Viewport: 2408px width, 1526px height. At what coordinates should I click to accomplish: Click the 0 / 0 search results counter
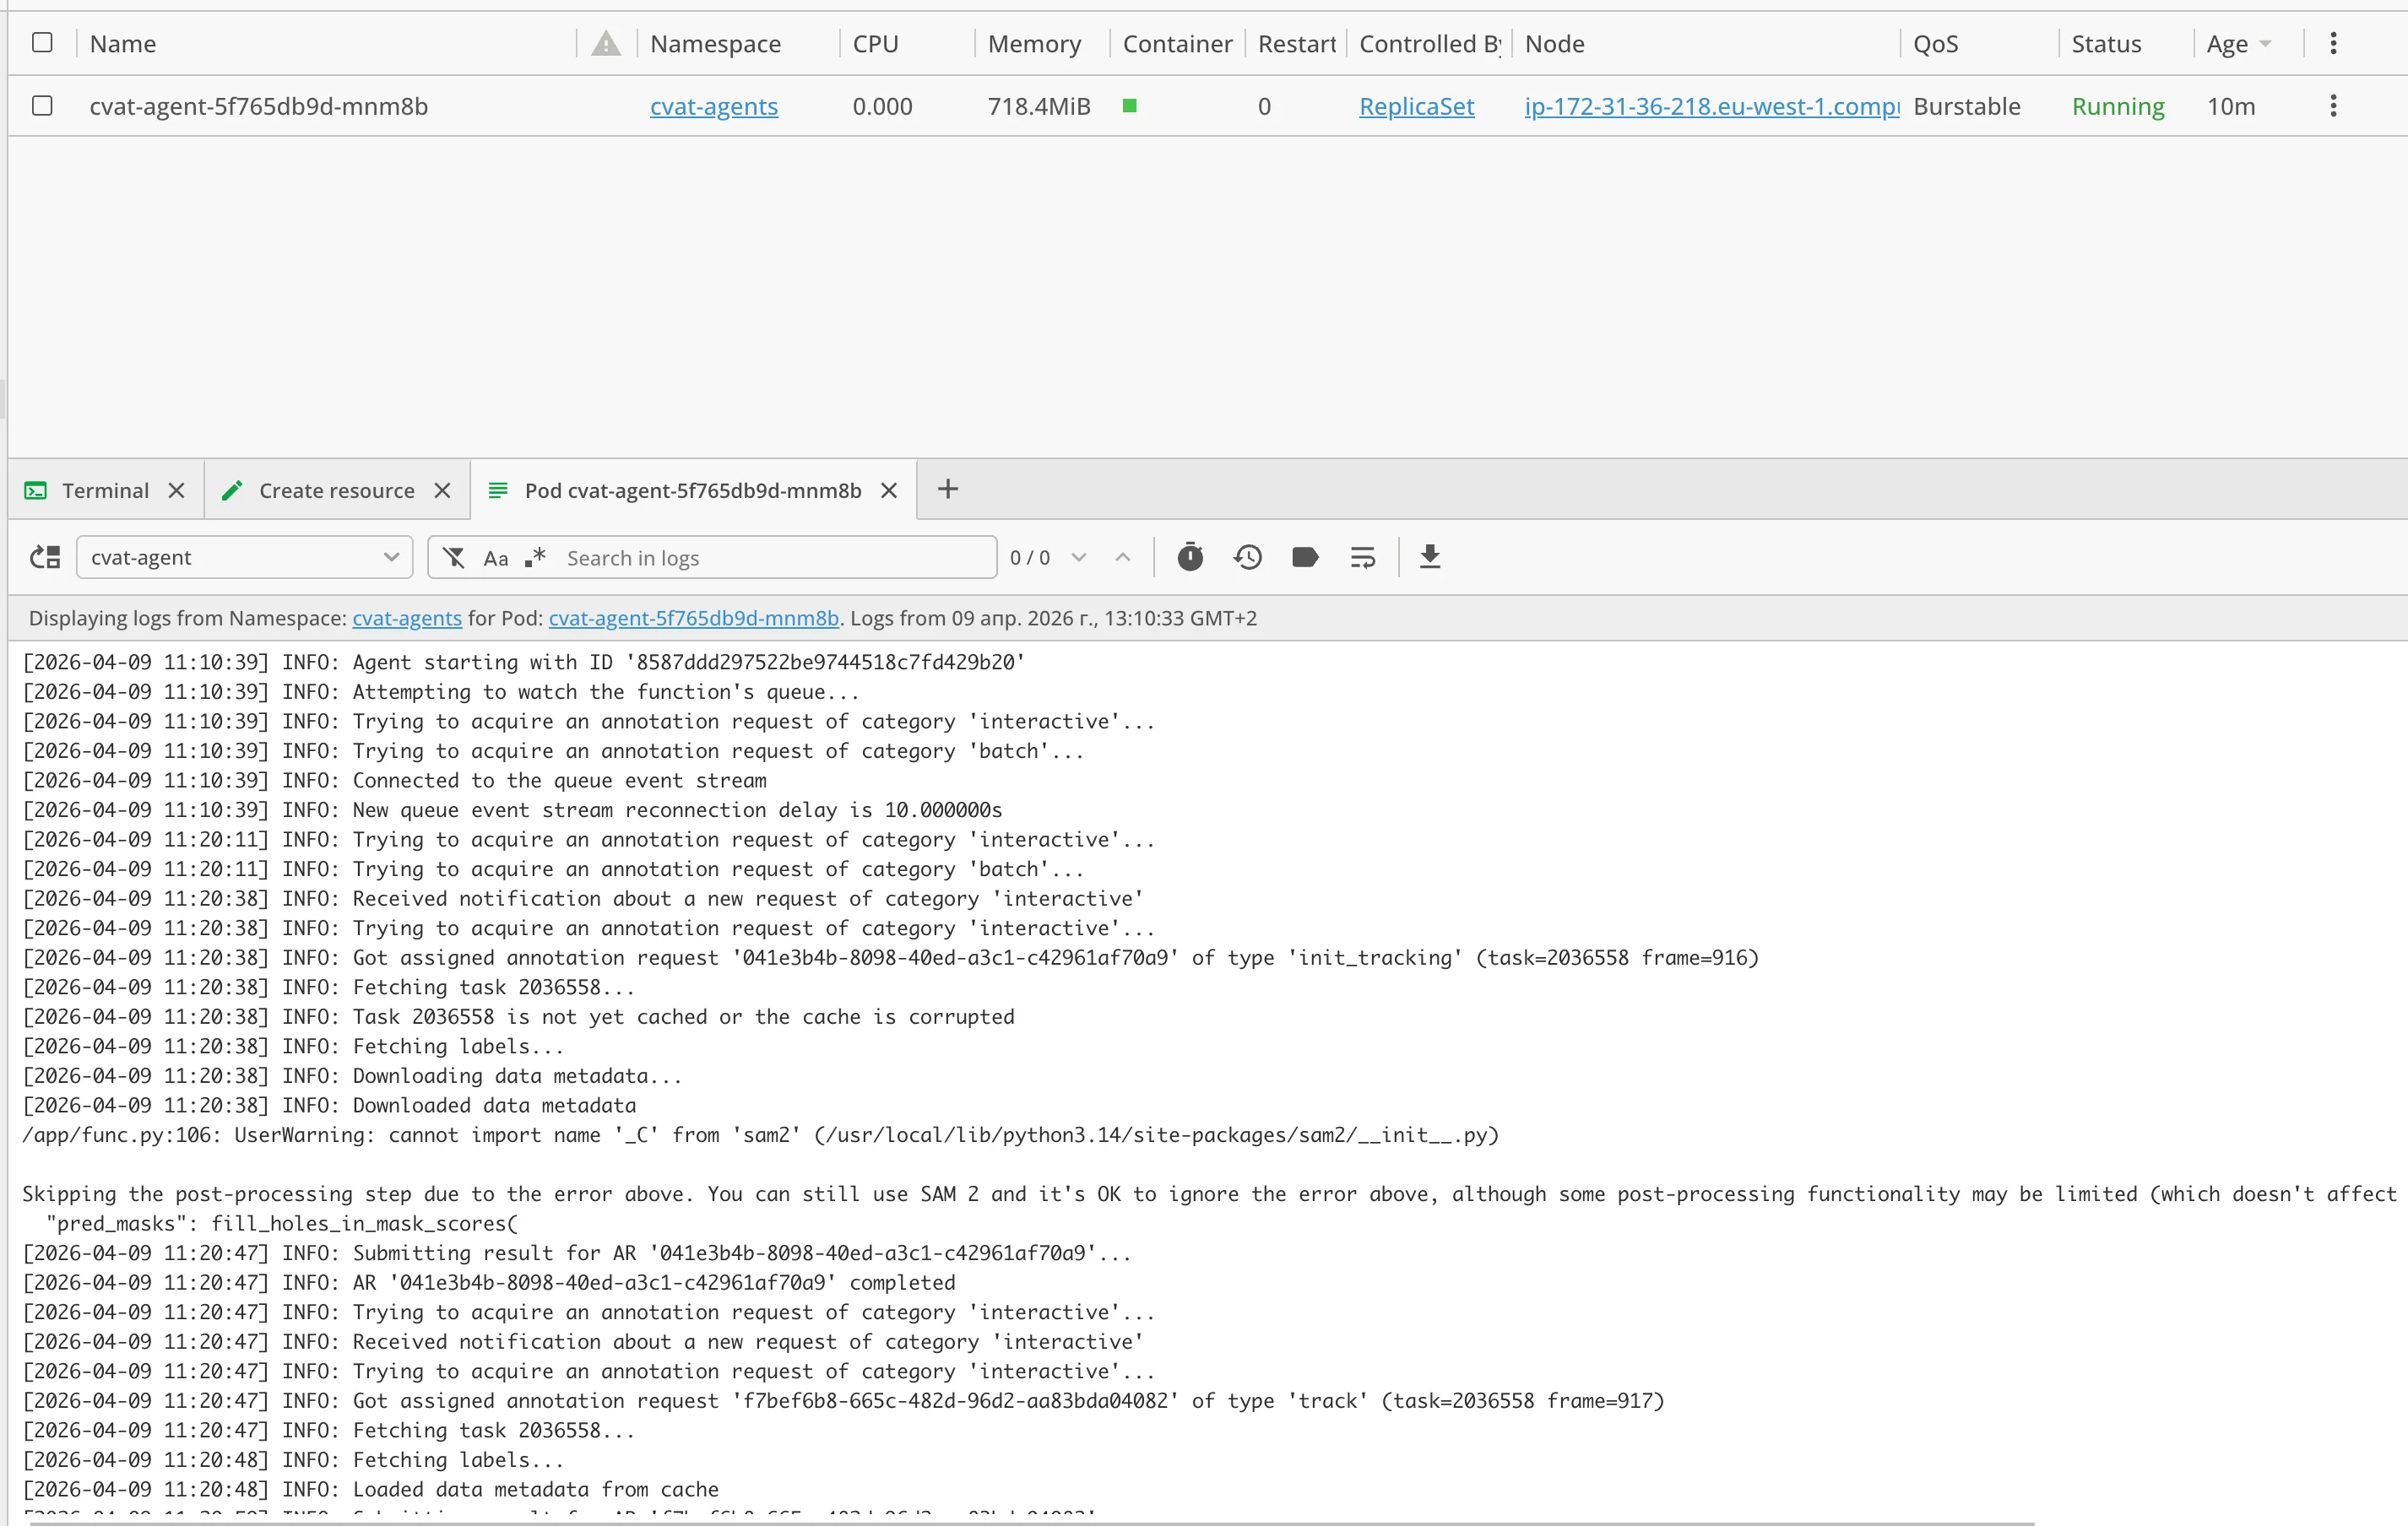(x=1030, y=558)
